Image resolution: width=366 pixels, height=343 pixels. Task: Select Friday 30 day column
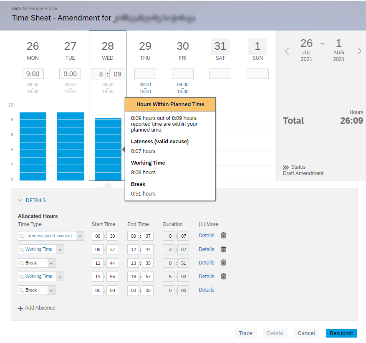pyautogui.click(x=183, y=51)
